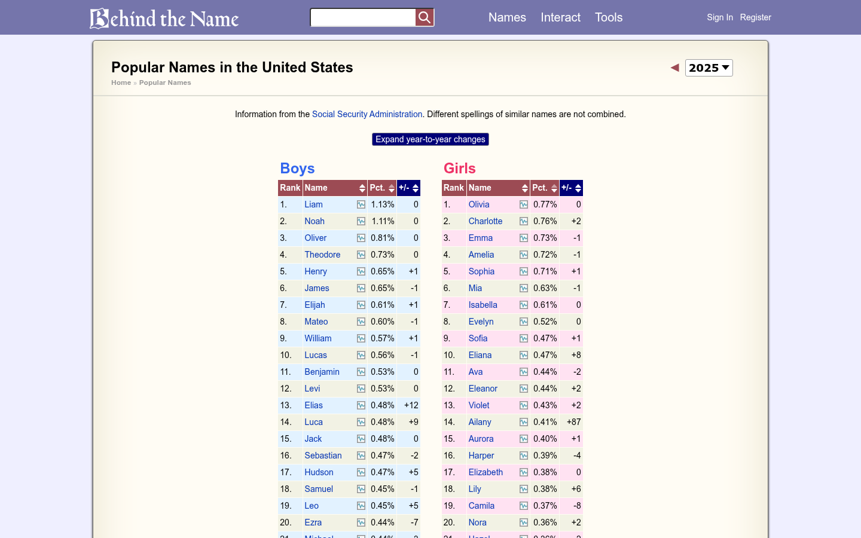Open popularity chart icon for Elijah
861x538 pixels.
point(361,305)
